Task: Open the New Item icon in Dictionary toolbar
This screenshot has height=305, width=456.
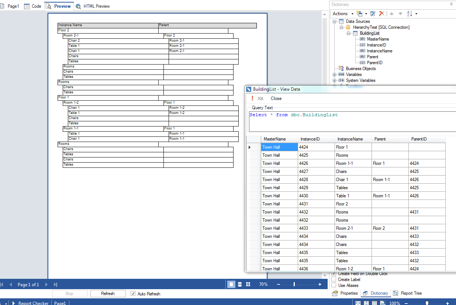Action: [359, 14]
